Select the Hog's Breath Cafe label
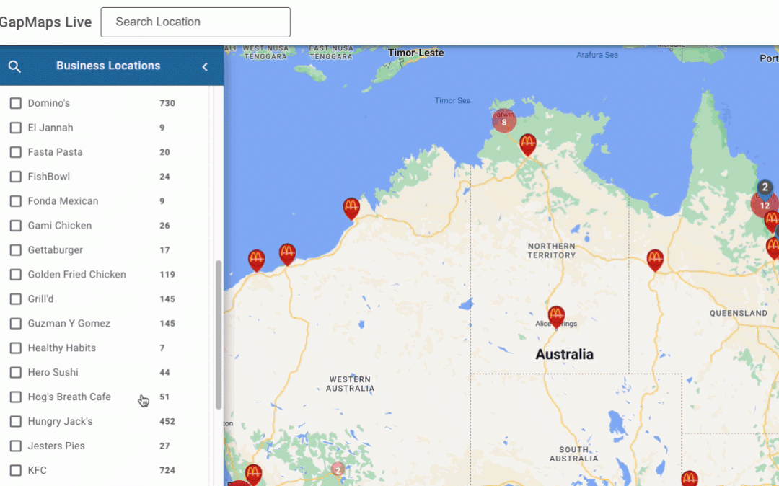 69,397
